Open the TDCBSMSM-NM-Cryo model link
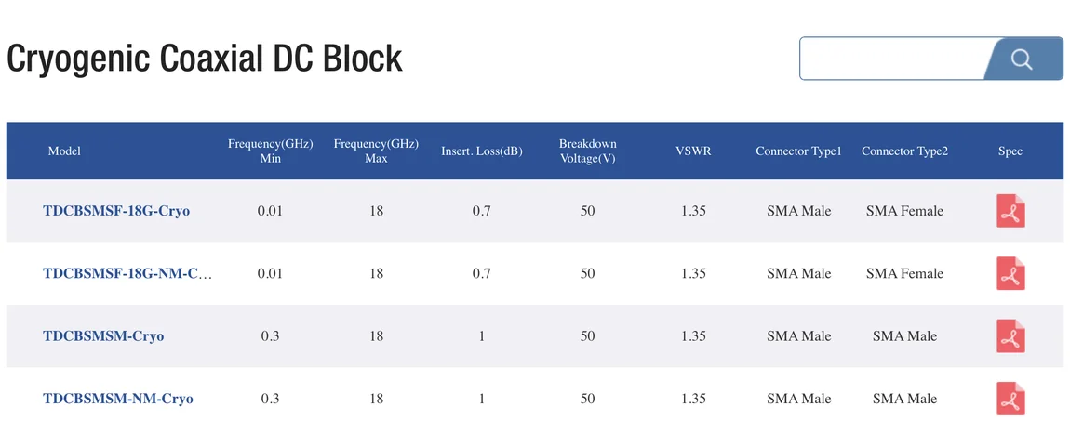Viewport: 1070px width, 433px height. (118, 399)
